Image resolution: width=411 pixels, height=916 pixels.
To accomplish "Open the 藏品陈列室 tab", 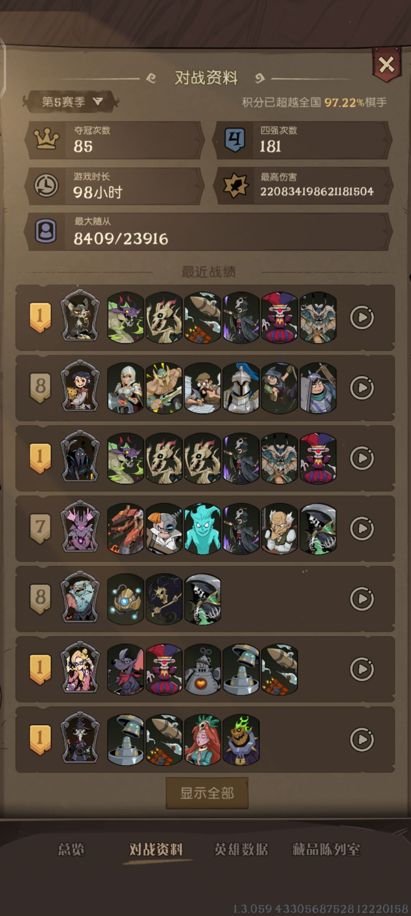I will coord(326,849).
